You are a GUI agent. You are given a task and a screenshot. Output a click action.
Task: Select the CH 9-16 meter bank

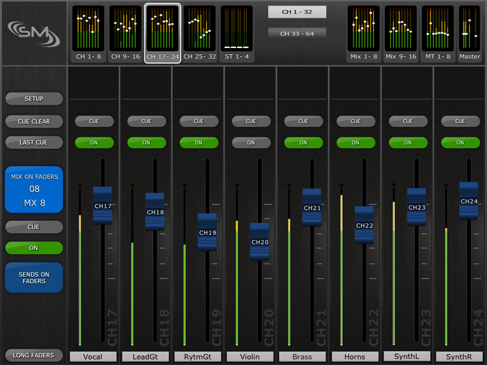tap(125, 32)
